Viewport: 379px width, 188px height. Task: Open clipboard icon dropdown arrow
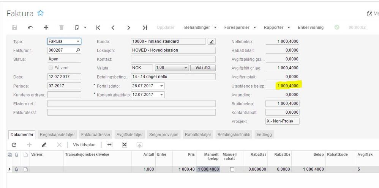[x=85, y=28]
